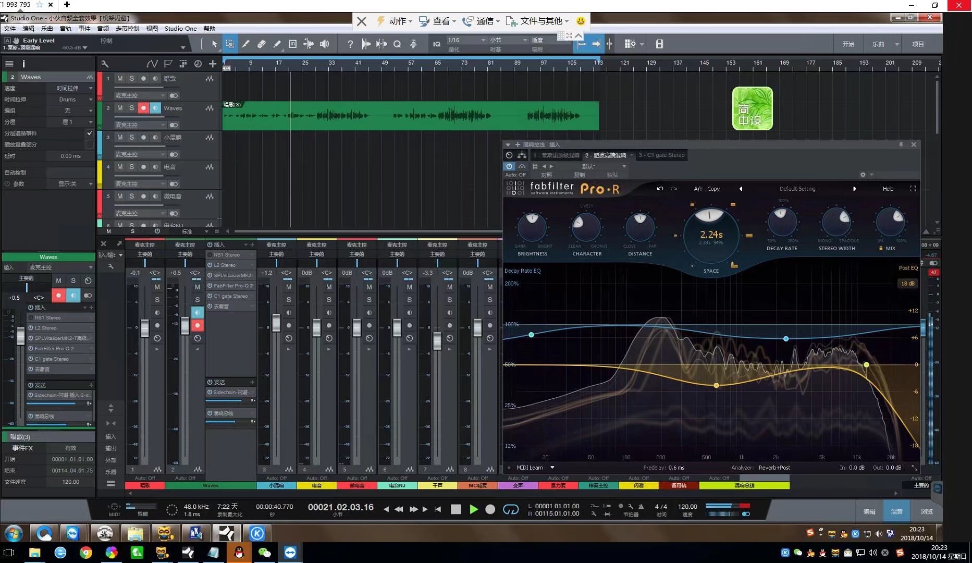The height and width of the screenshot is (563, 972).
Task: Return to zero in transport
Action: point(438,509)
